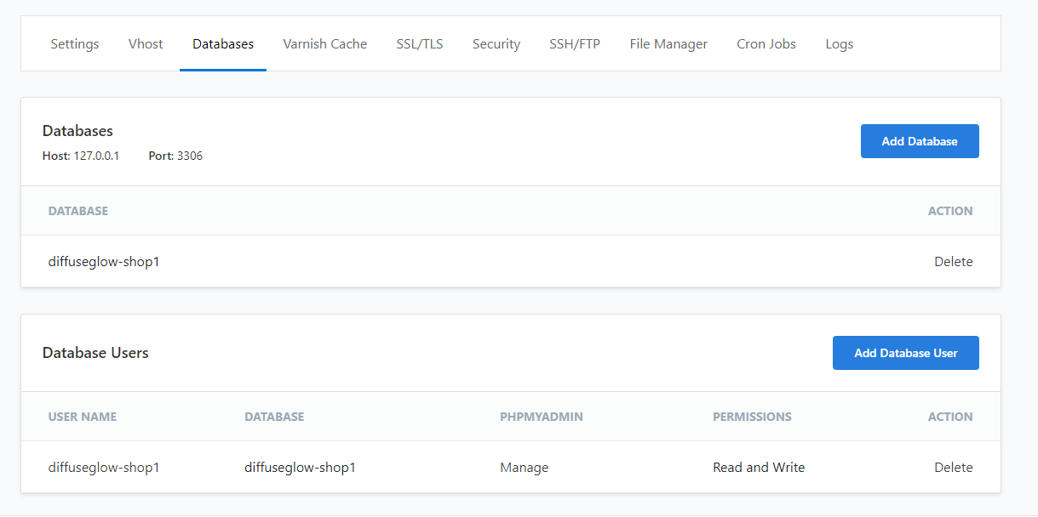
Task: Click the Add Database button
Action: [x=920, y=141]
